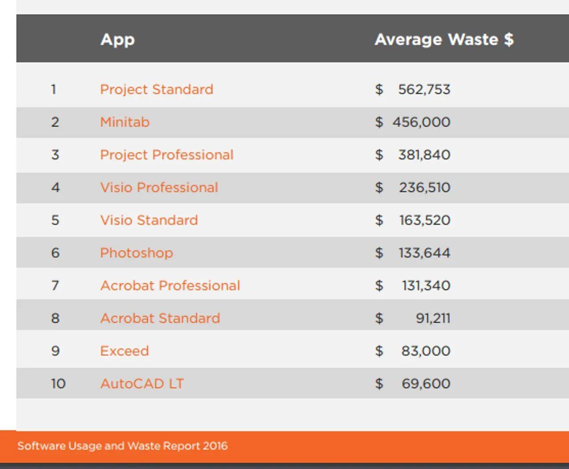Click the Visio Professional link

(159, 187)
